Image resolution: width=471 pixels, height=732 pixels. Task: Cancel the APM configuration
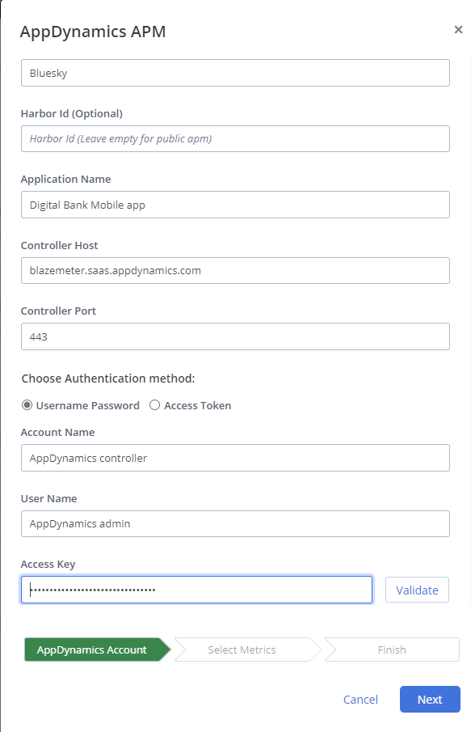click(x=360, y=700)
